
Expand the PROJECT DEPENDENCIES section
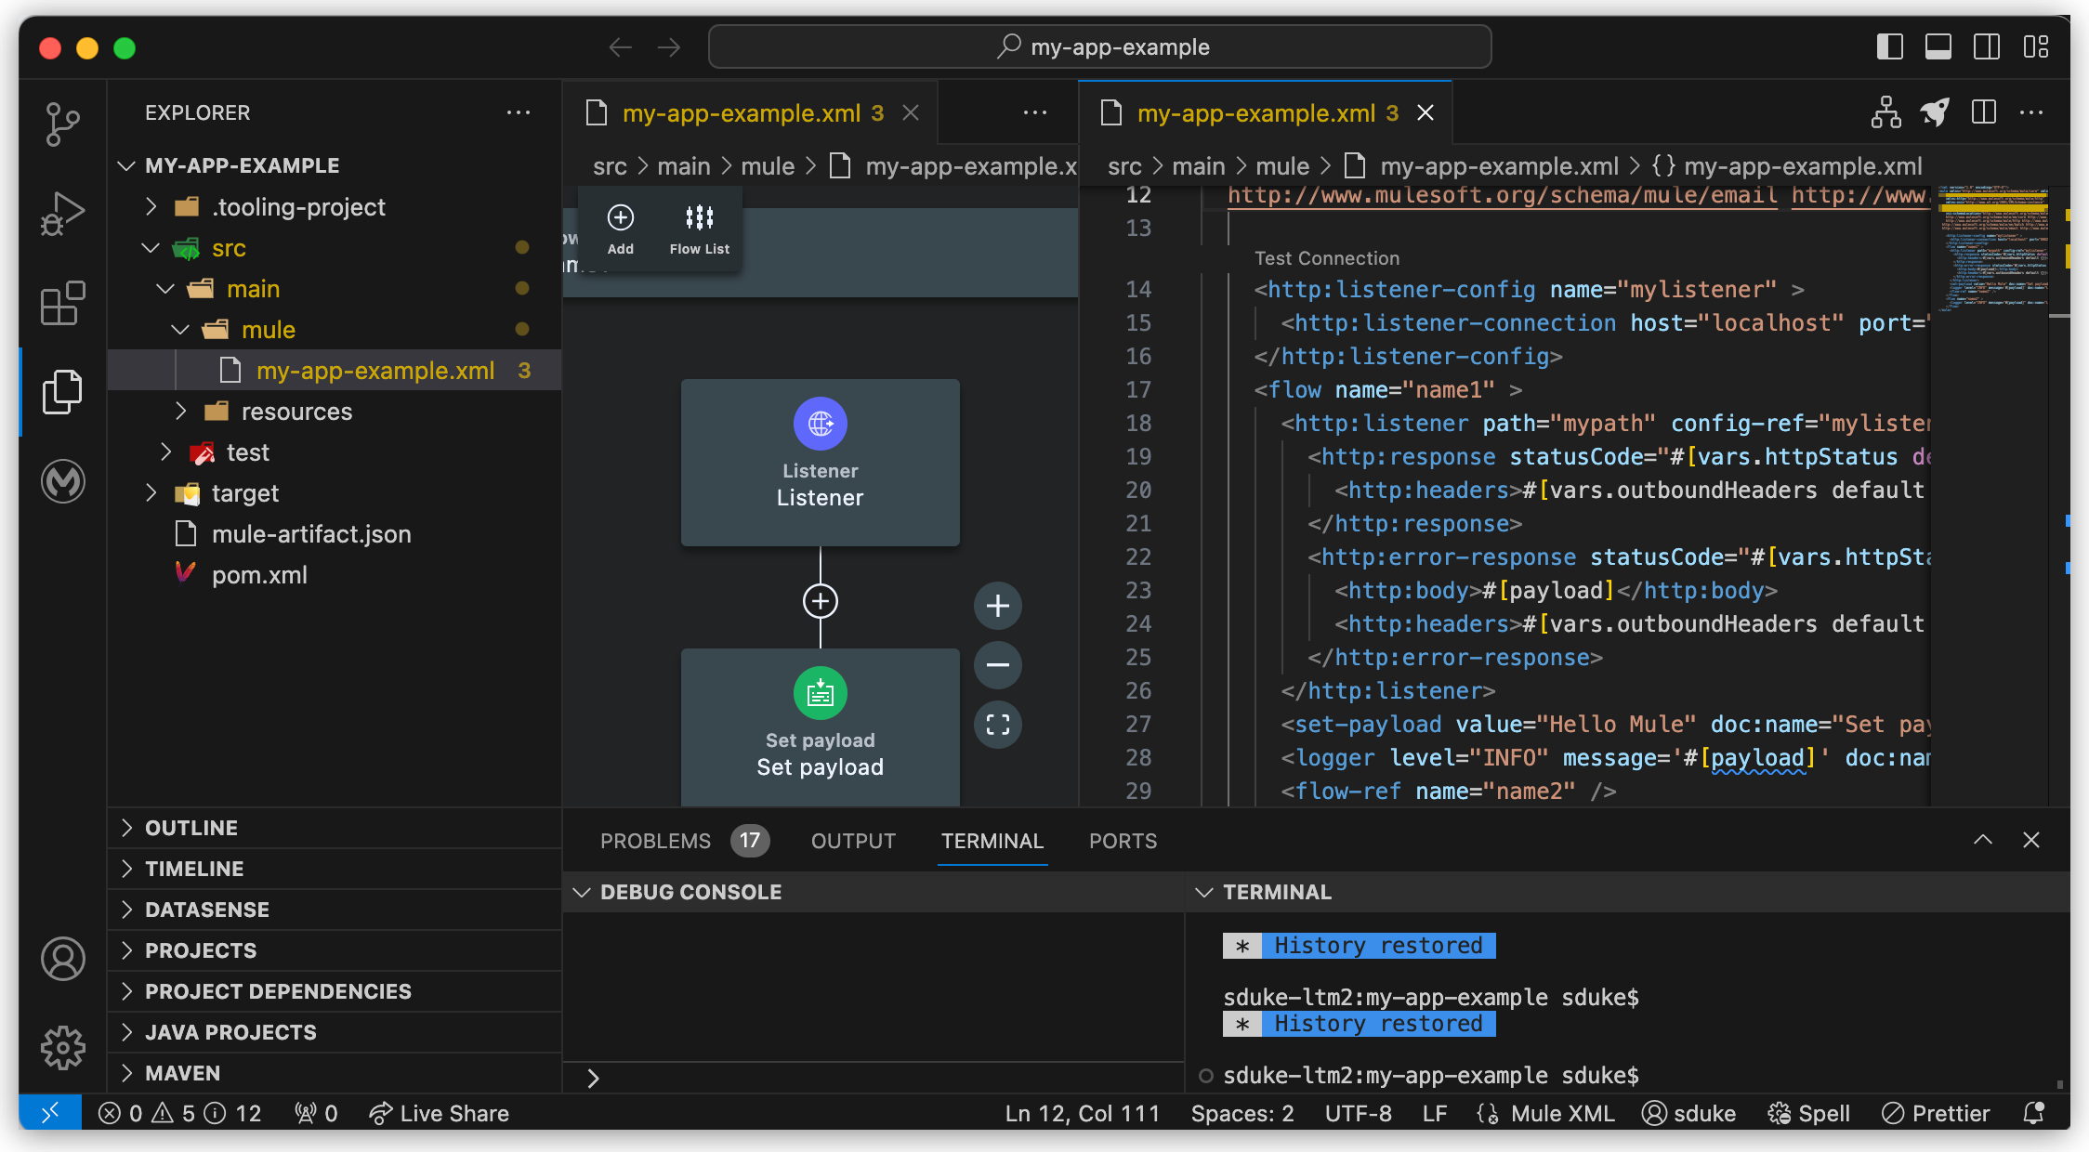[x=278, y=990]
